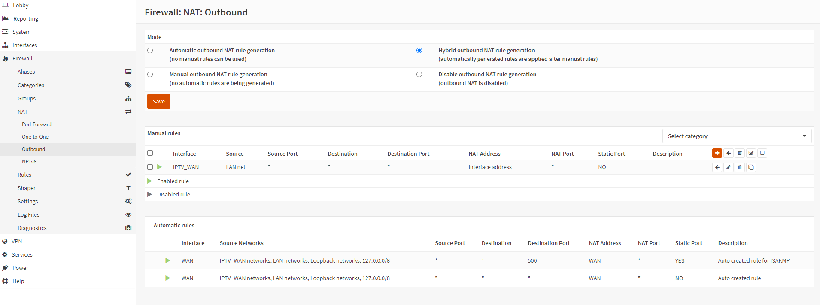The width and height of the screenshot is (820, 305).
Task: Collapse the Firewall menu section
Action: click(68, 58)
